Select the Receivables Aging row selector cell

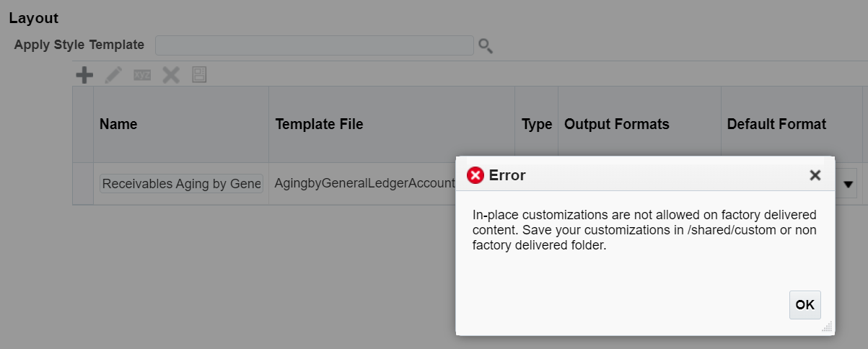click(x=83, y=184)
